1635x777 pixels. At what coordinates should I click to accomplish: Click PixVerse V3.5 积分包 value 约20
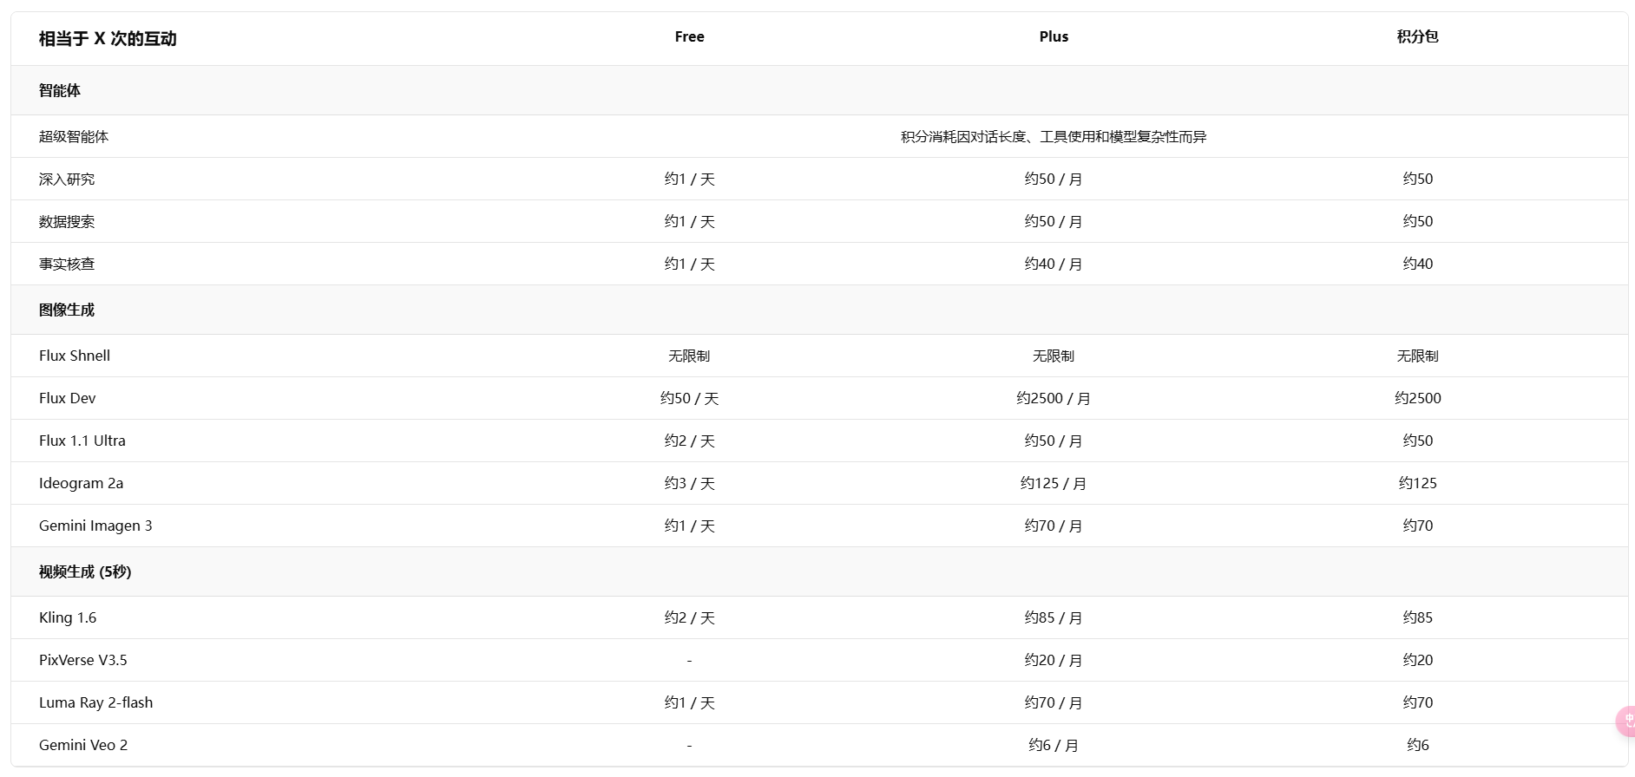point(1417,660)
